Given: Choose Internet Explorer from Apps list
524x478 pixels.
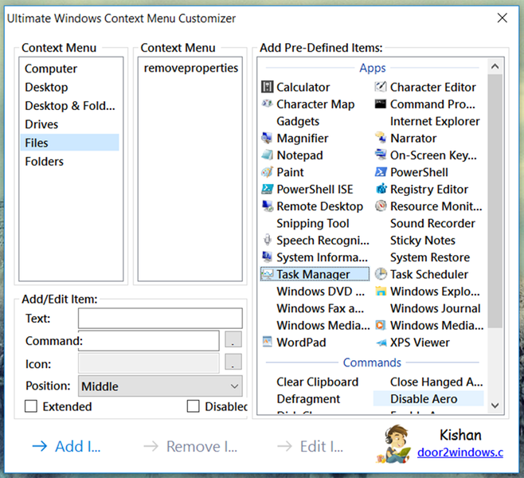Looking at the screenshot, I should (x=435, y=121).
